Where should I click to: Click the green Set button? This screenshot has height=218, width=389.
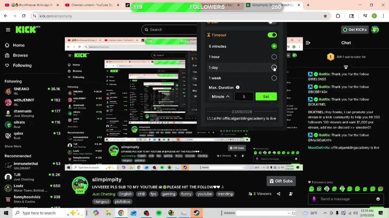coord(266,97)
